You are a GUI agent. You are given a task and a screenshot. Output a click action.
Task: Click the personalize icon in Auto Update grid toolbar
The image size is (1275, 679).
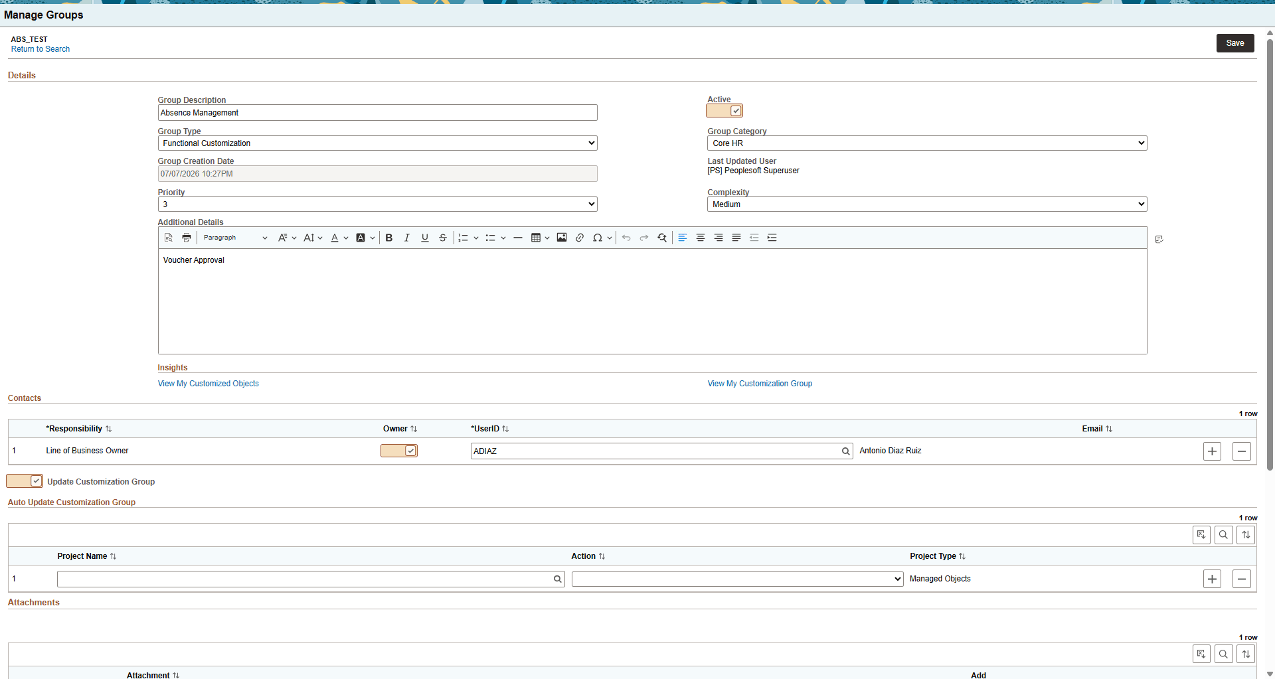click(x=1202, y=535)
